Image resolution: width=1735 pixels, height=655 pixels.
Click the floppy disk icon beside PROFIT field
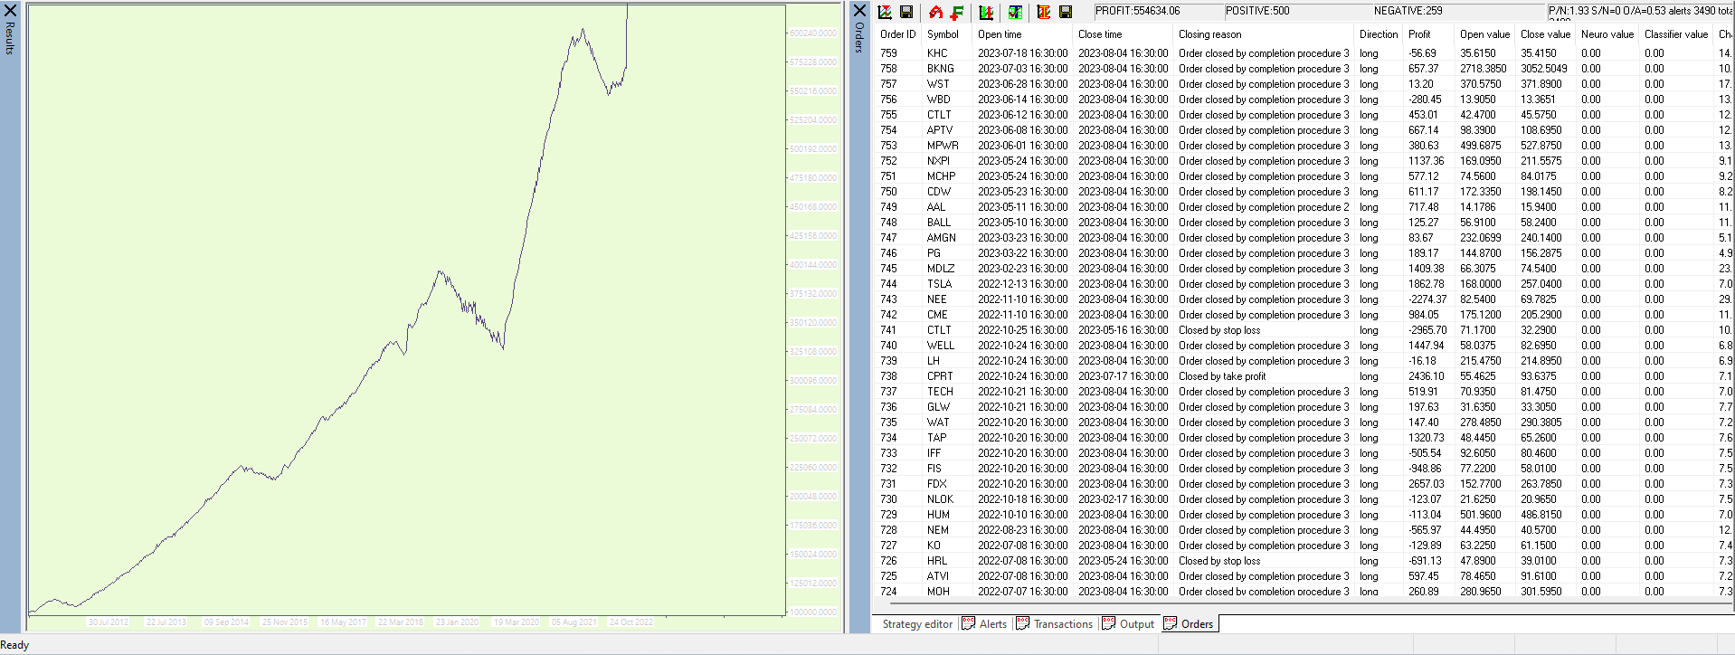click(1066, 12)
